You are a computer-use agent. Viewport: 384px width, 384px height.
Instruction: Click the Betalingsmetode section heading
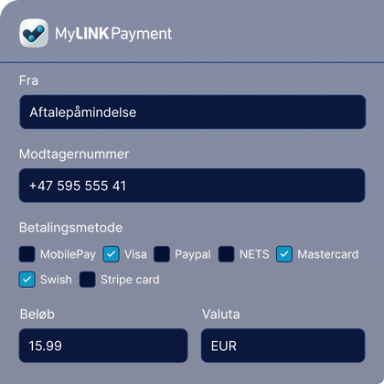[x=71, y=228]
